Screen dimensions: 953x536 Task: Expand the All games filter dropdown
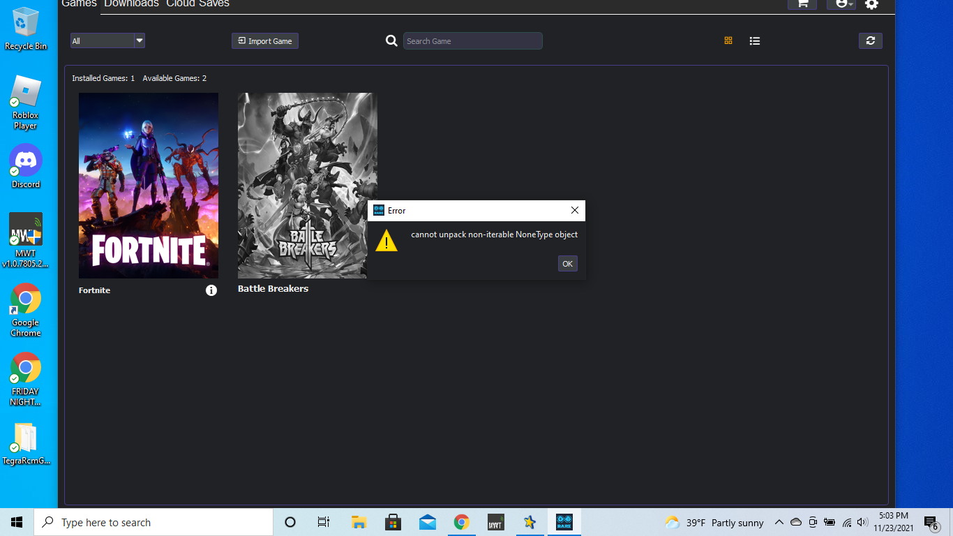coord(107,40)
